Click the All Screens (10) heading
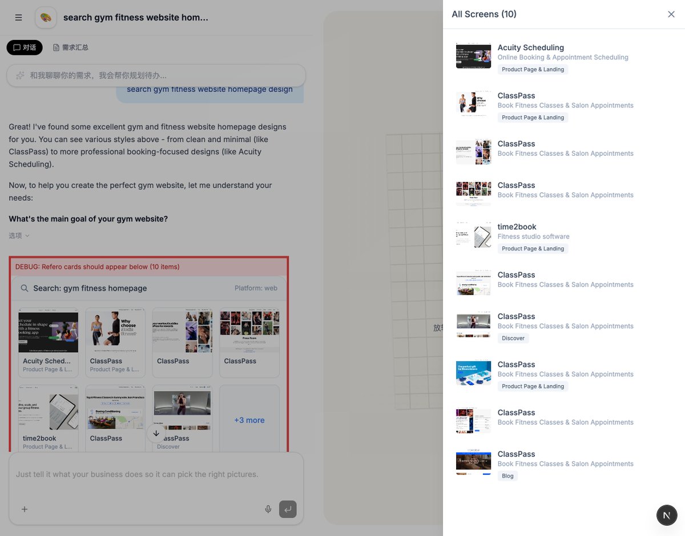The image size is (685, 536). (484, 14)
